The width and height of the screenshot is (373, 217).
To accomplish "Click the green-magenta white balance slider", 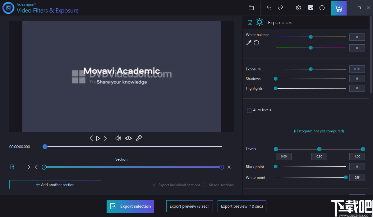I will click(x=311, y=48).
